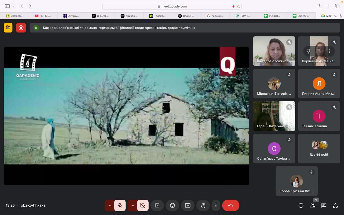Image resolution: width=344 pixels, height=215 pixels.
Task: Switch to the Самості... tab
Action: [15, 16]
